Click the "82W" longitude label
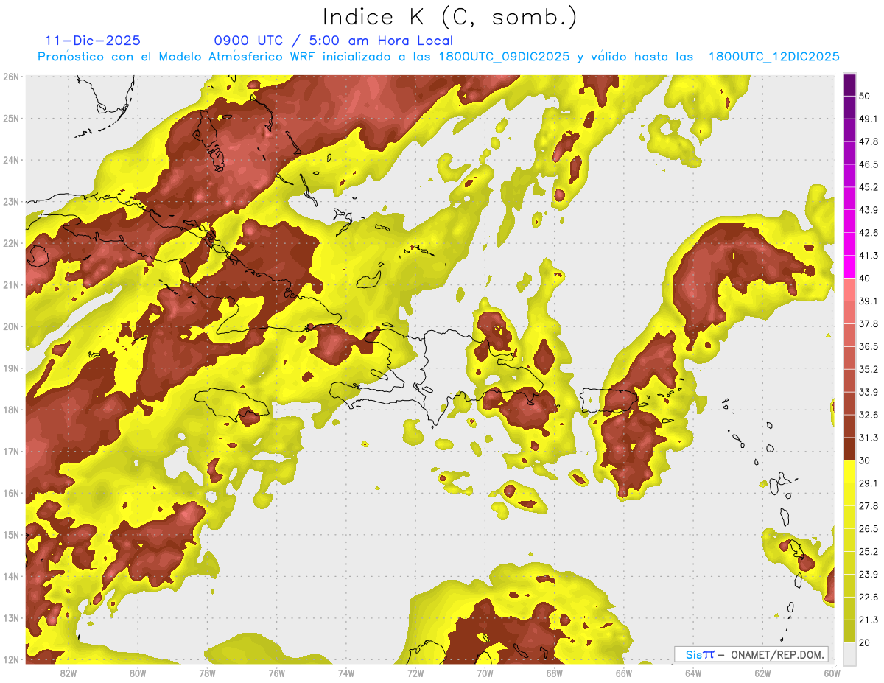 pyautogui.click(x=69, y=673)
